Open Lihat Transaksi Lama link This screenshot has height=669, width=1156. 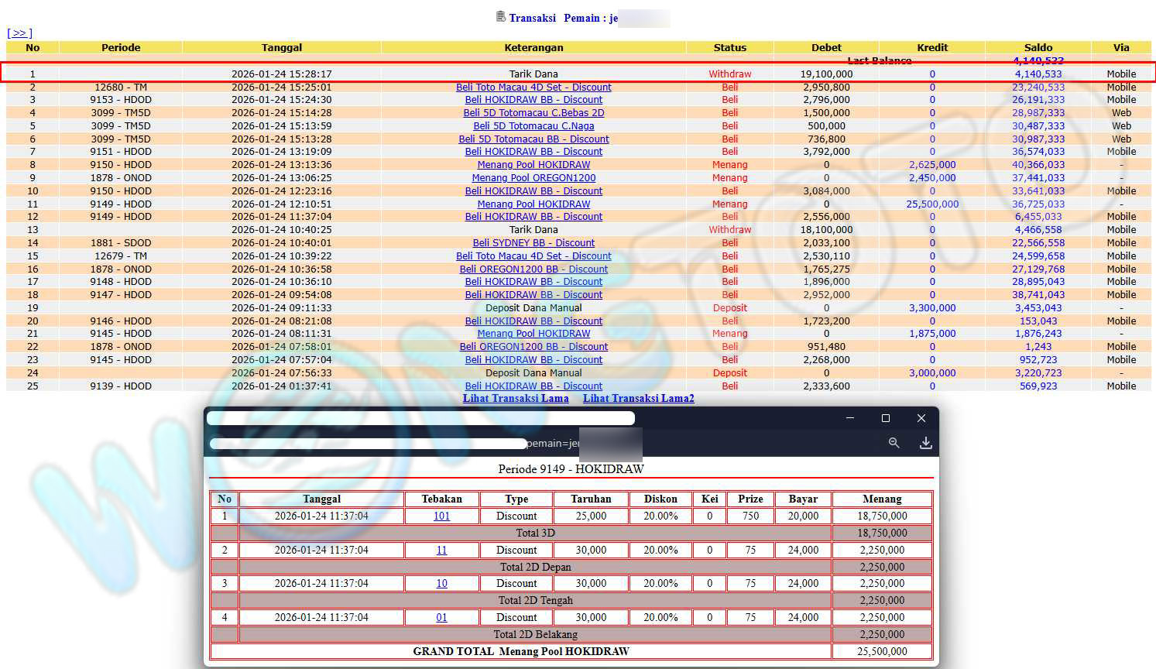point(516,399)
